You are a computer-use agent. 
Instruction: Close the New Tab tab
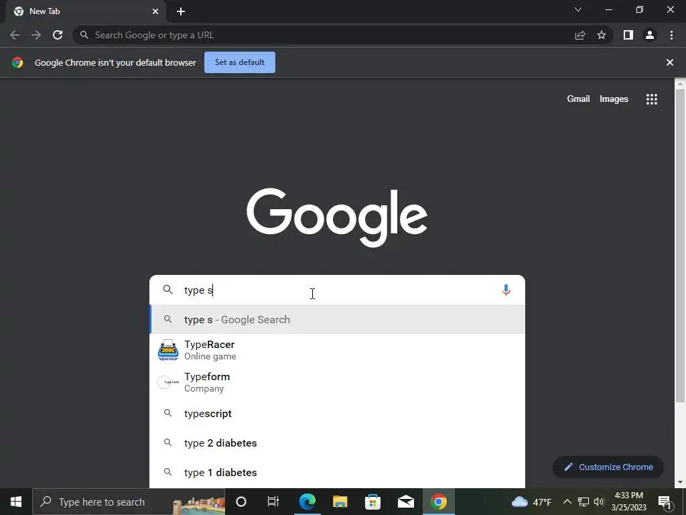(x=155, y=11)
